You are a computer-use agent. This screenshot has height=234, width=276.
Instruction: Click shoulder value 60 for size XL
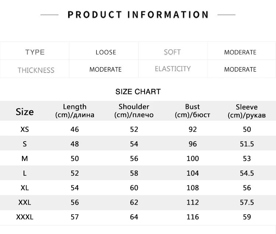(x=134, y=188)
